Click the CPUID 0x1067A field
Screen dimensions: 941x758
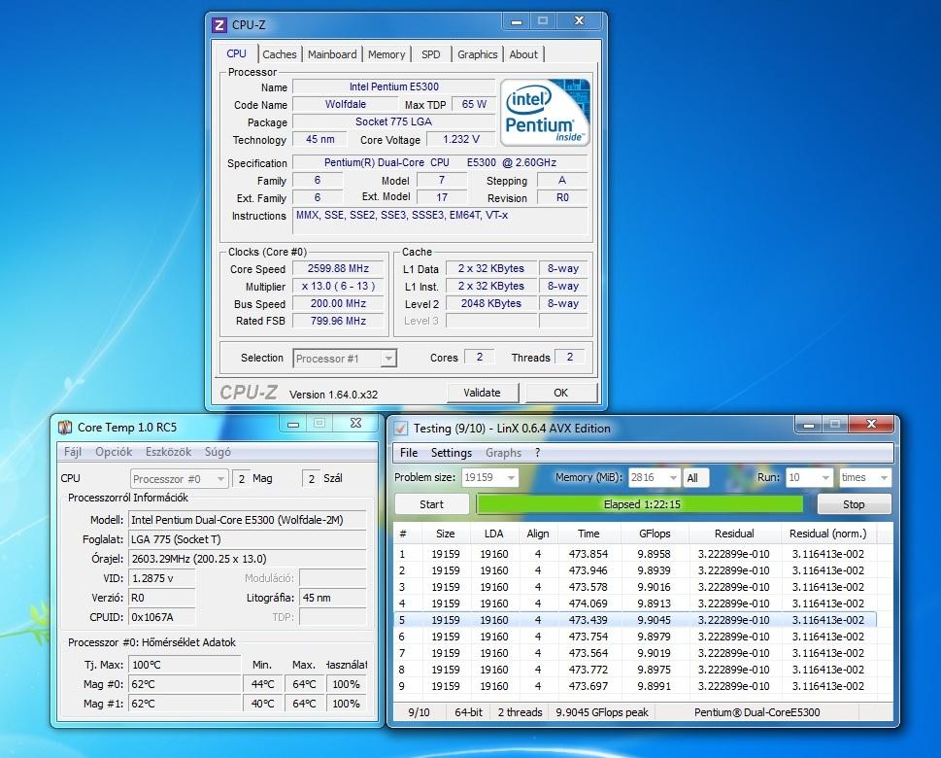(162, 617)
